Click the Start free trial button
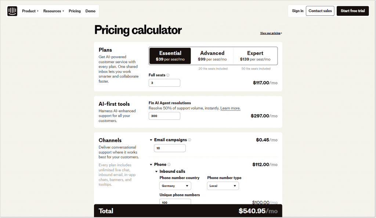The height and width of the screenshot is (218, 376). [x=352, y=11]
